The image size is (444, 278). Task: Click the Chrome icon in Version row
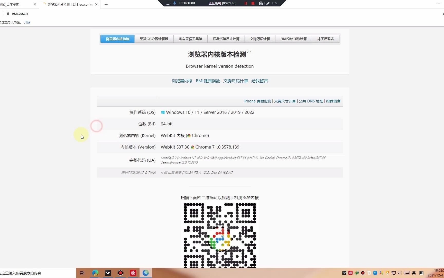coord(192,147)
